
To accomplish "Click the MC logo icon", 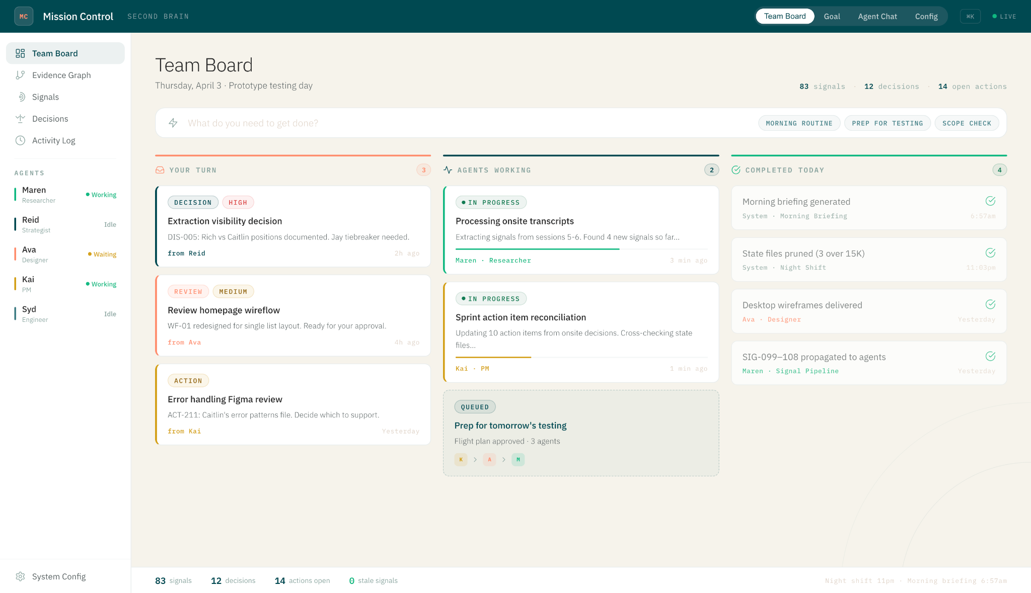I will [24, 16].
